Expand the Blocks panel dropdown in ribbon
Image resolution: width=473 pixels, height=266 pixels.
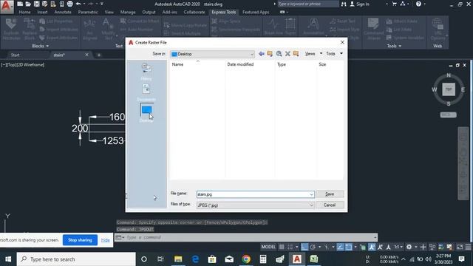[41, 46]
